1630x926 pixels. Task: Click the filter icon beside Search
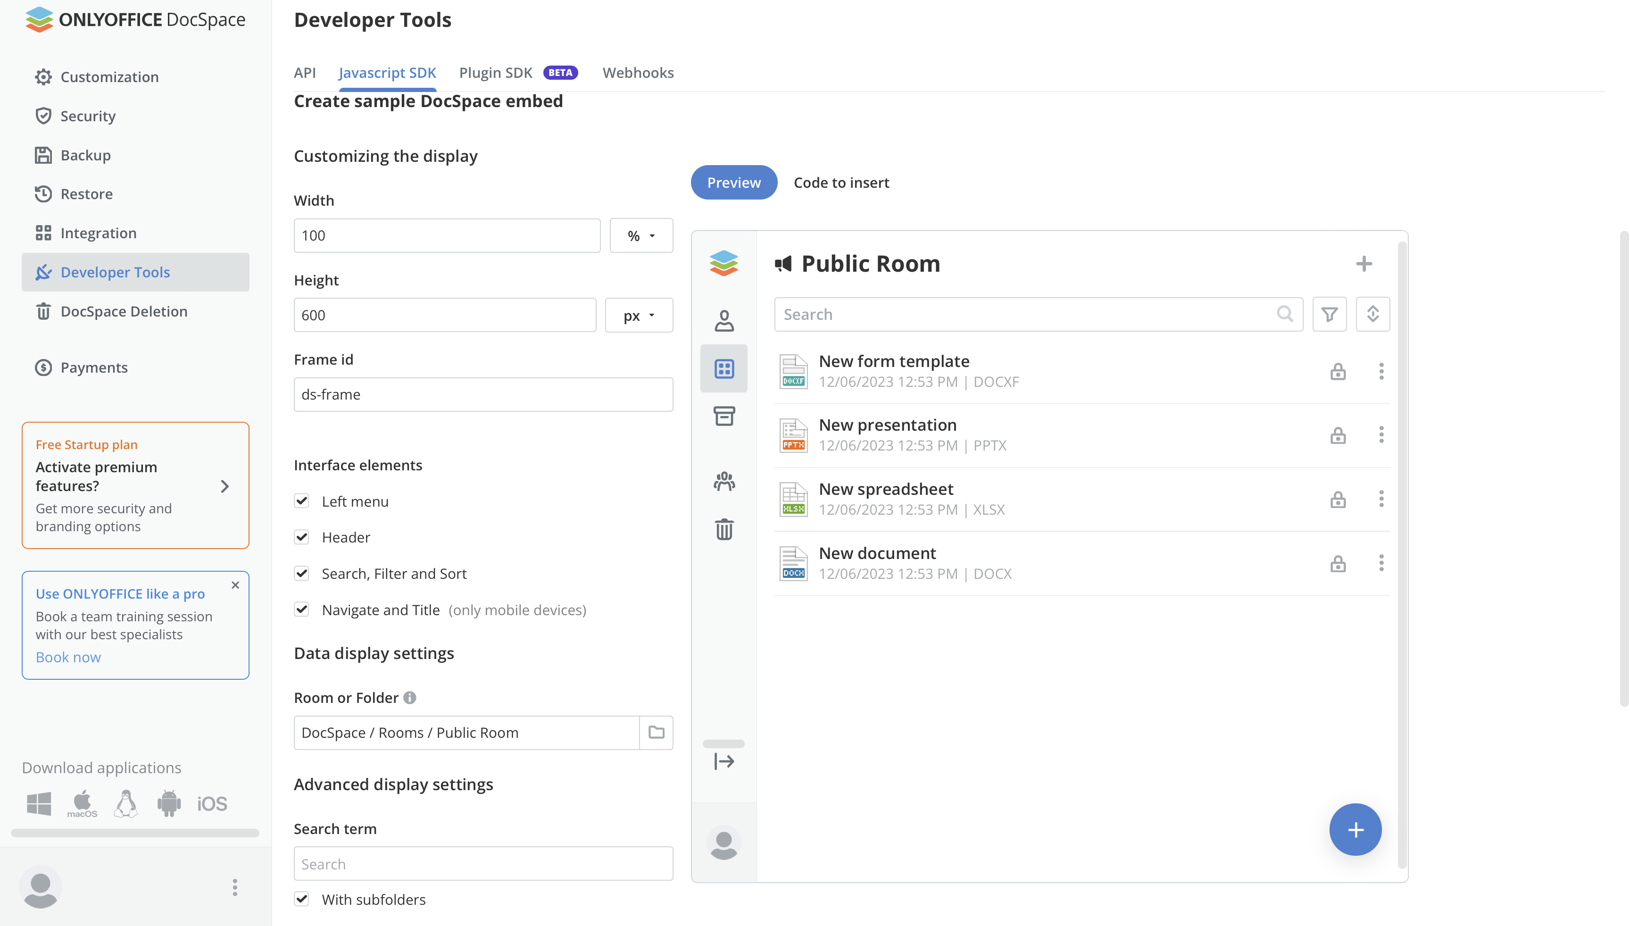point(1329,314)
